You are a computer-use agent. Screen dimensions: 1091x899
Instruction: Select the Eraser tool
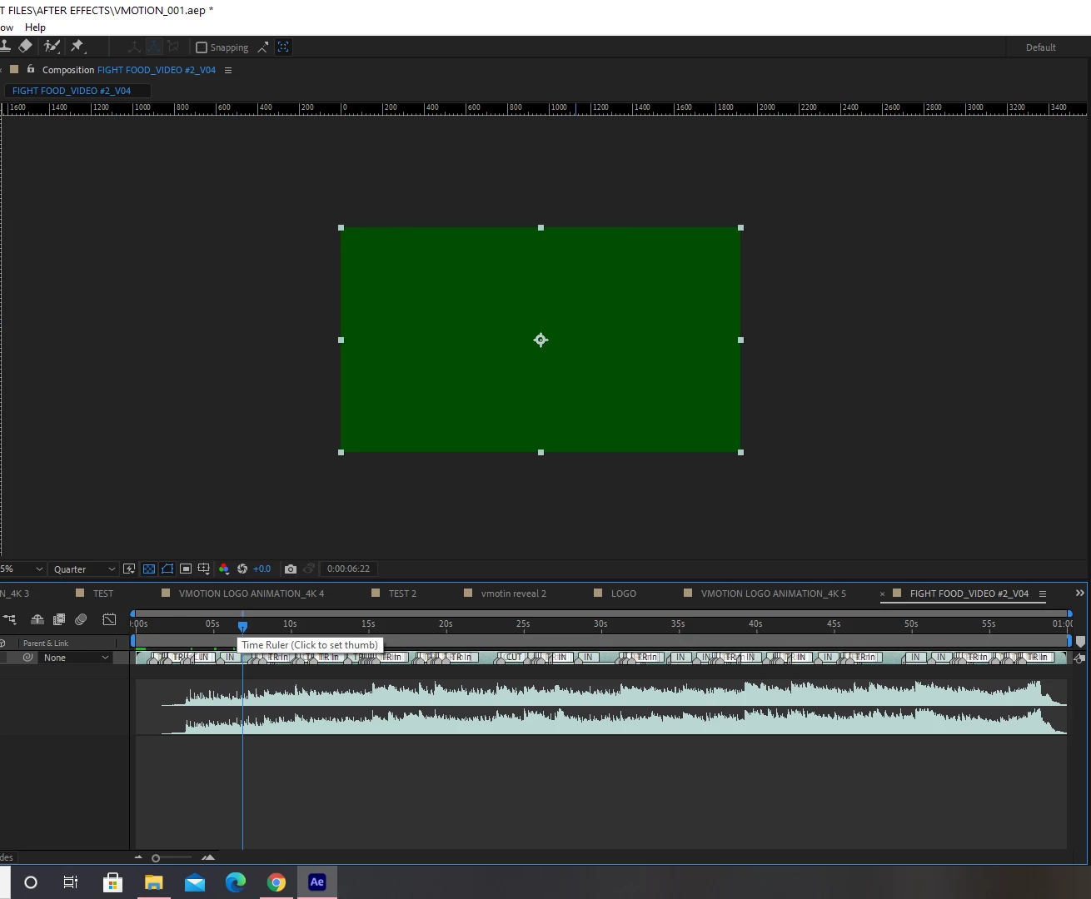pos(26,47)
